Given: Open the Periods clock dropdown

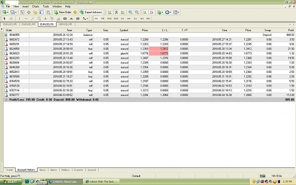Looking at the screenshot, I should [168, 12].
